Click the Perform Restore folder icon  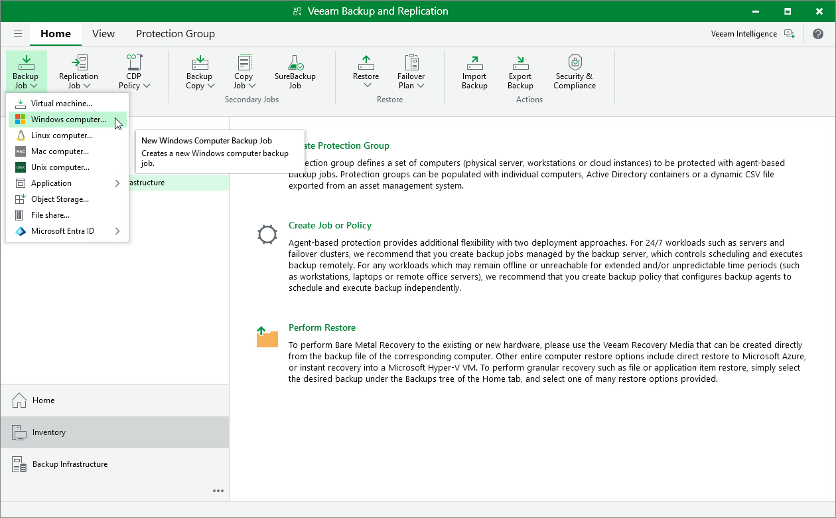pyautogui.click(x=267, y=337)
